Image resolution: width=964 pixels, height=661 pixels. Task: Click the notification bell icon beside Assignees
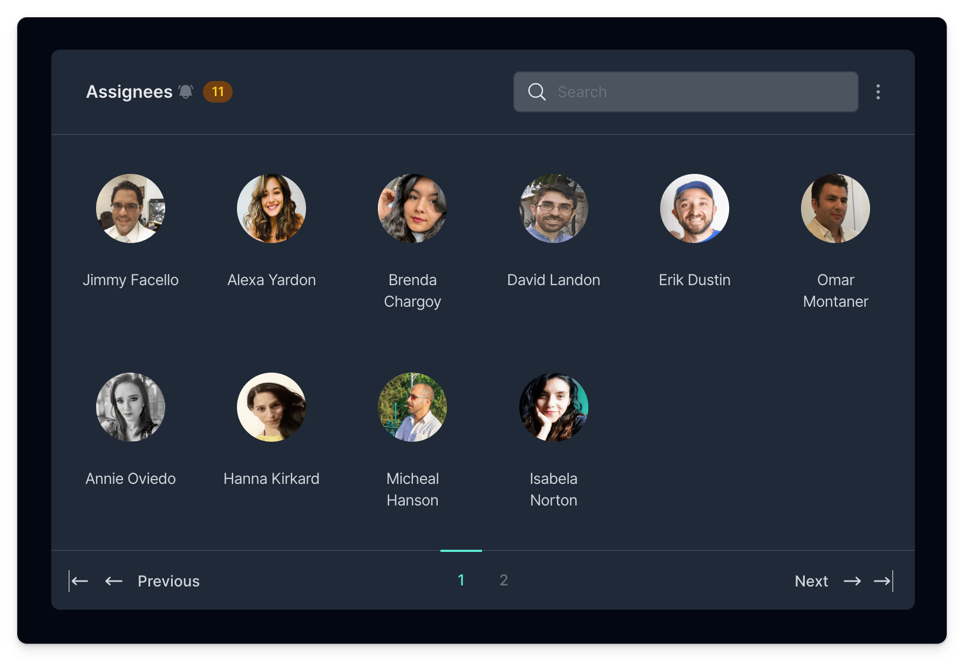pyautogui.click(x=186, y=92)
